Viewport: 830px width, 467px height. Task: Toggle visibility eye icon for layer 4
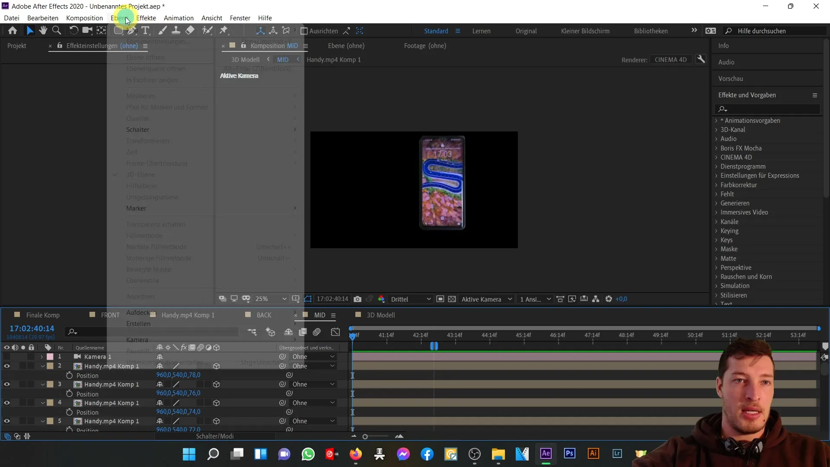(x=6, y=403)
